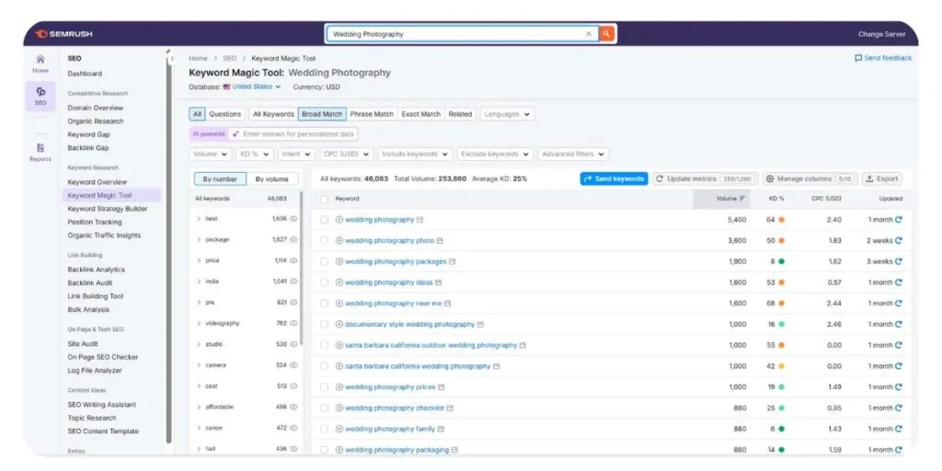Image resolution: width=942 pixels, height=471 pixels.
Task: Expand the package keyword group
Action: (199, 240)
